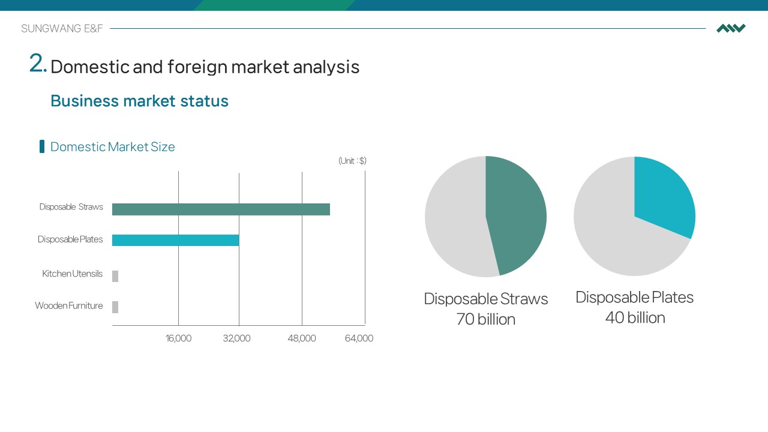Viewport: 768px width, 432px height.
Task: Click the 'Disposable Plates' axis label
Action: [70, 239]
